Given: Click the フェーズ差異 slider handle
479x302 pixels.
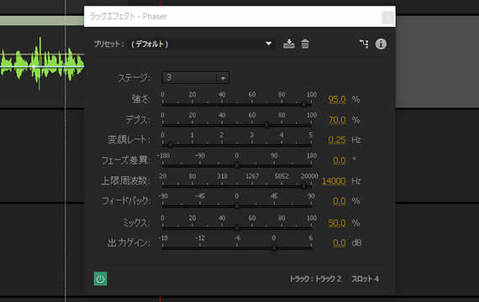Looking at the screenshot, I should (x=237, y=165).
